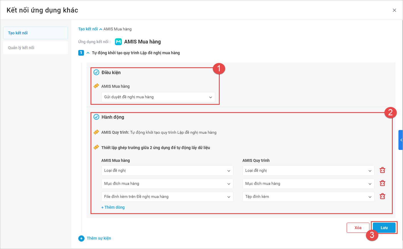This screenshot has height=249, width=403.
Task: Delete the Loại đề nghị mapping row
Action: tap(382, 170)
